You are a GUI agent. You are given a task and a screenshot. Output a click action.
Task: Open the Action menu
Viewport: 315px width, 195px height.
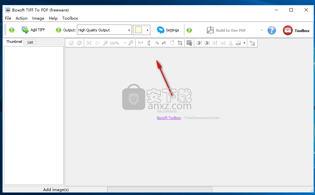click(x=22, y=18)
